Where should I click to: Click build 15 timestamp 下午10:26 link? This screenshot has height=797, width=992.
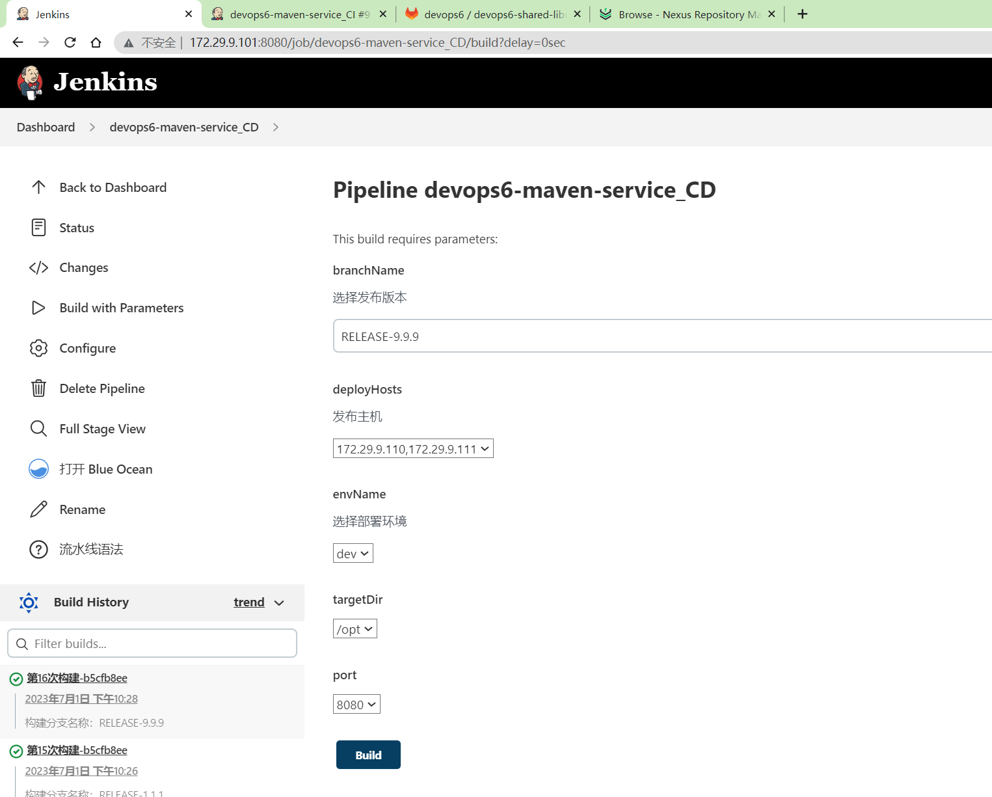pos(81,771)
